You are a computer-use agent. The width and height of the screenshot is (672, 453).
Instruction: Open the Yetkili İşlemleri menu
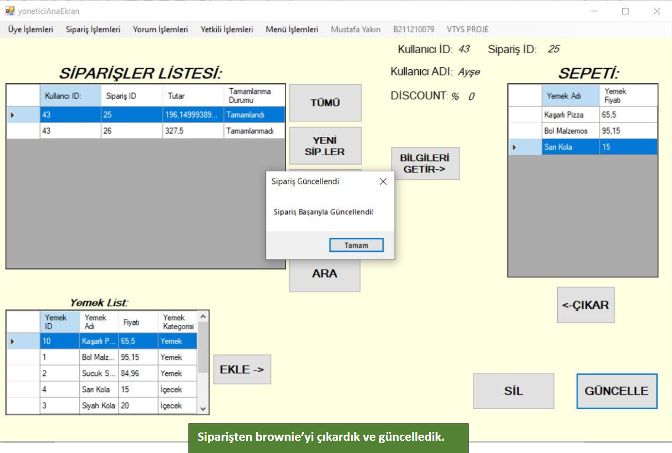[x=227, y=29]
